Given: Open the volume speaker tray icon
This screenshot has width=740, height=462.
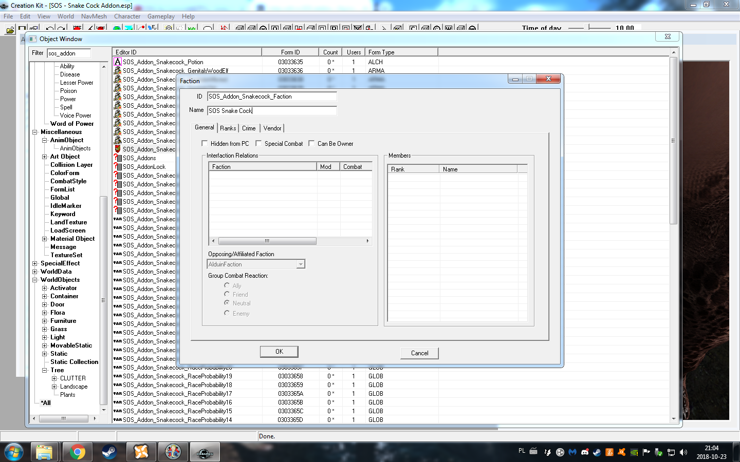Looking at the screenshot, I should tap(683, 452).
